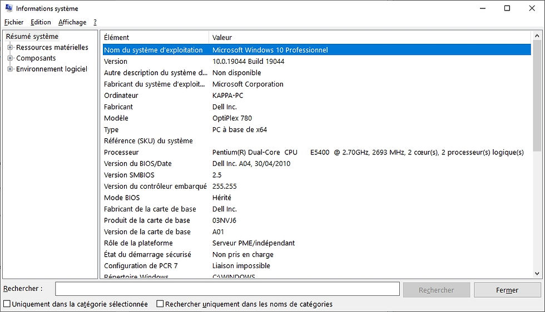The image size is (545, 312).
Task: Click the vertical scrollbar thumb
Action: pyautogui.click(x=537, y=95)
